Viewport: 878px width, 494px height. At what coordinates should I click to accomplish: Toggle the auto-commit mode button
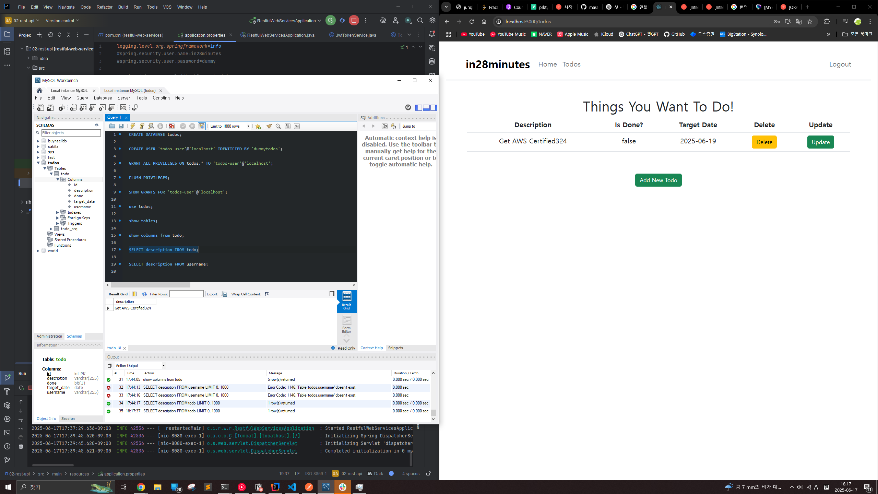coord(202,126)
